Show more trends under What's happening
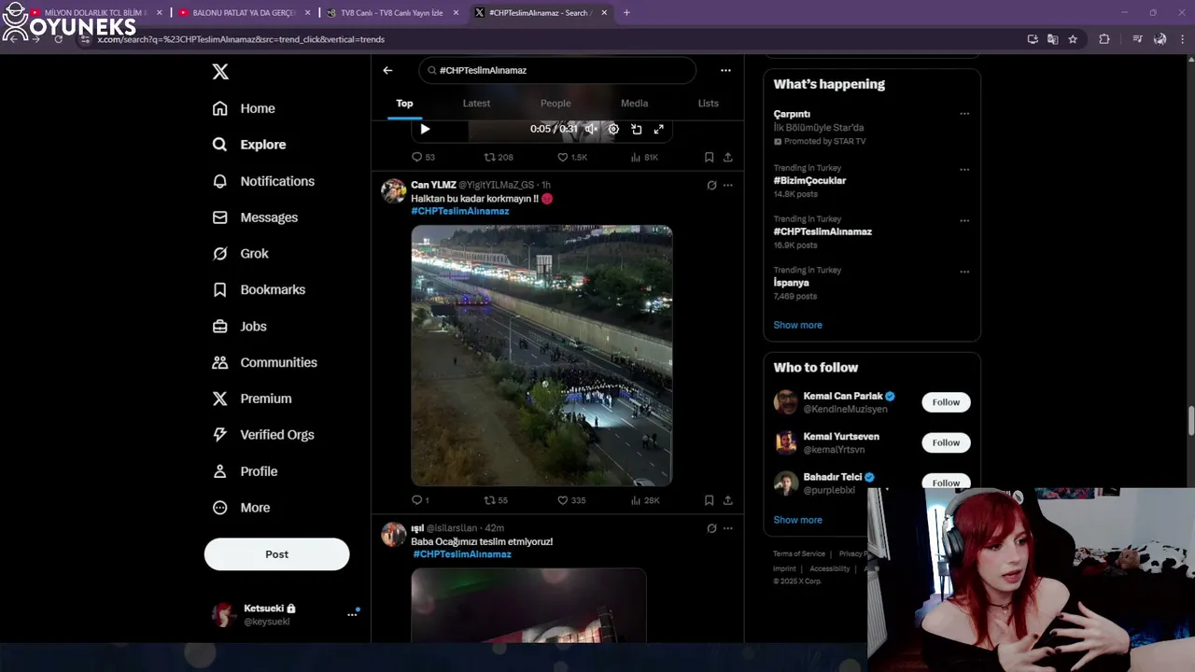 pos(797,325)
